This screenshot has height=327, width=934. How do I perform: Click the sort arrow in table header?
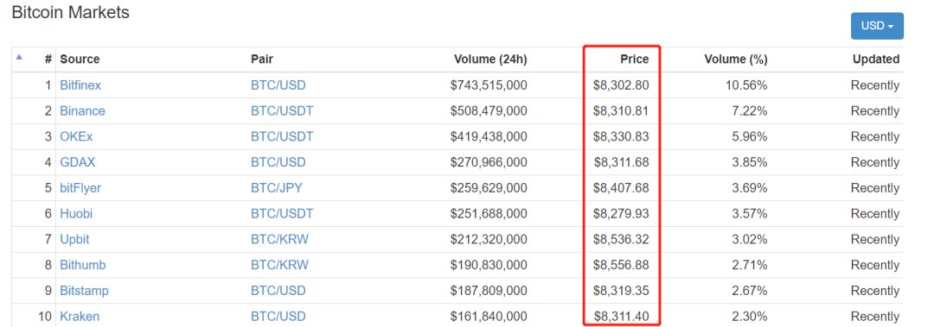point(19,57)
